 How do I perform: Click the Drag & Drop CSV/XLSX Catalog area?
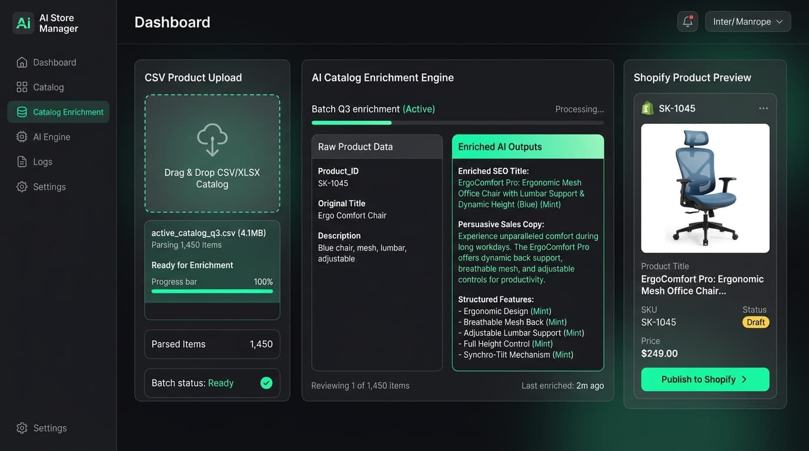coord(212,153)
